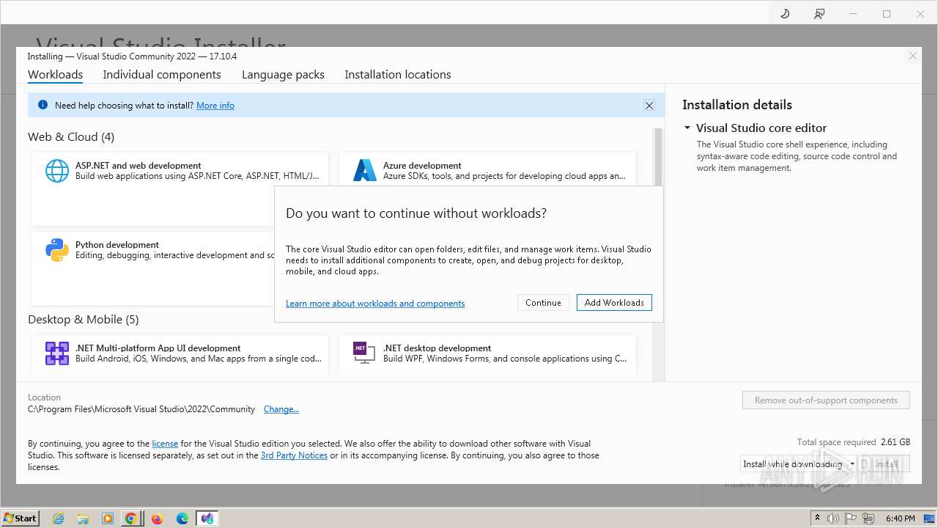938x528 pixels.
Task: Click the Start button
Action: click(x=21, y=518)
